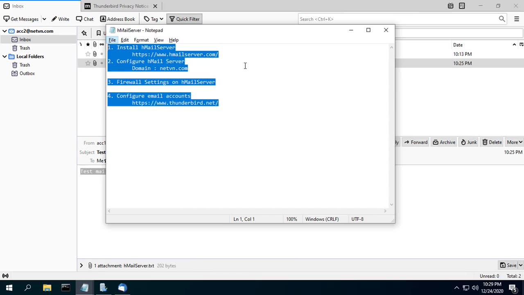Sort messages by Date column header

(x=484, y=45)
